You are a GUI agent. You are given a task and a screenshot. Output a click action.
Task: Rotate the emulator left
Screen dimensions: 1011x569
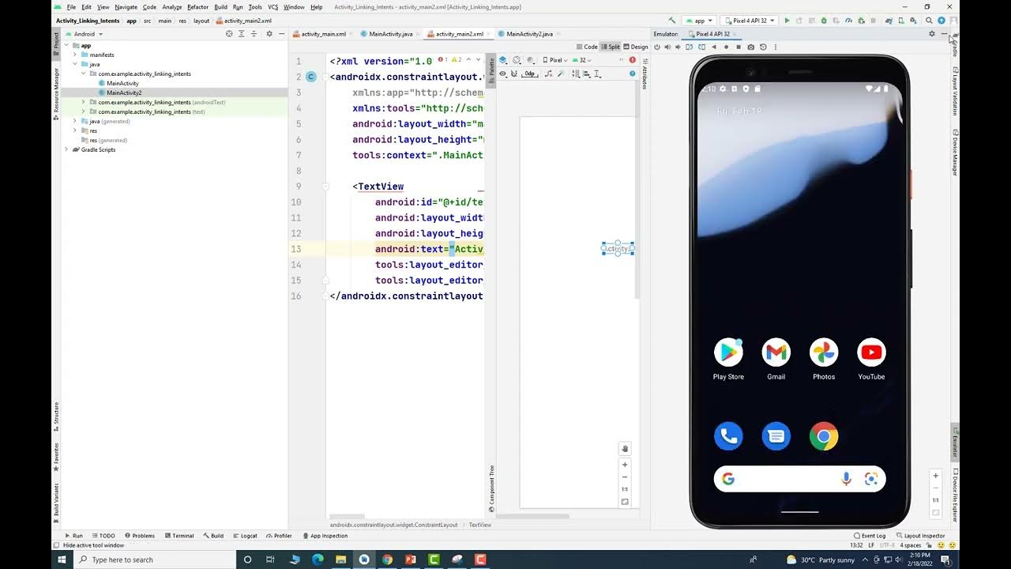click(690, 47)
